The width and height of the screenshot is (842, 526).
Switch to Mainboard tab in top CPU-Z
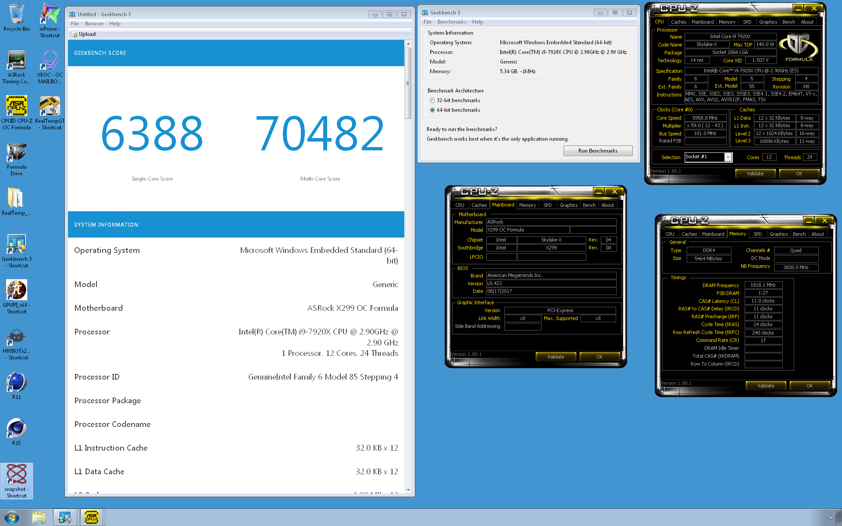tap(703, 22)
